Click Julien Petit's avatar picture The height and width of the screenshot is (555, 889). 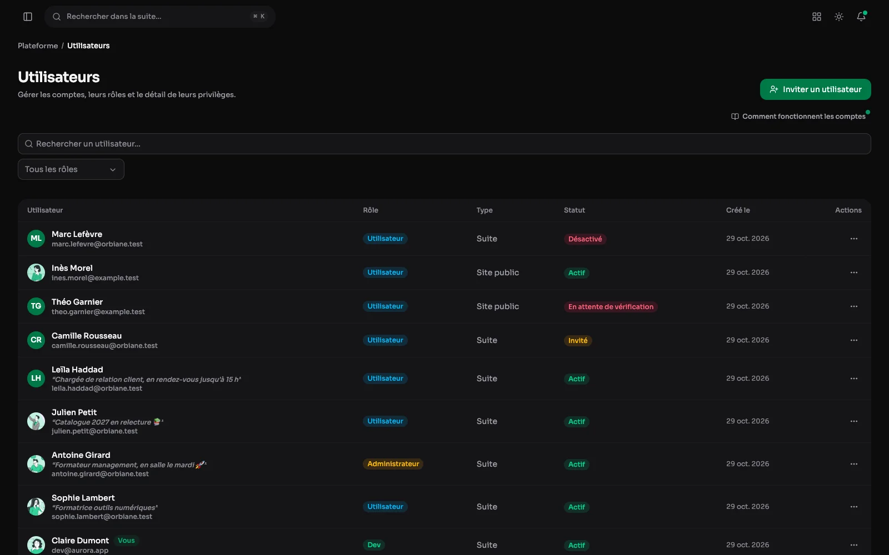[x=36, y=421]
